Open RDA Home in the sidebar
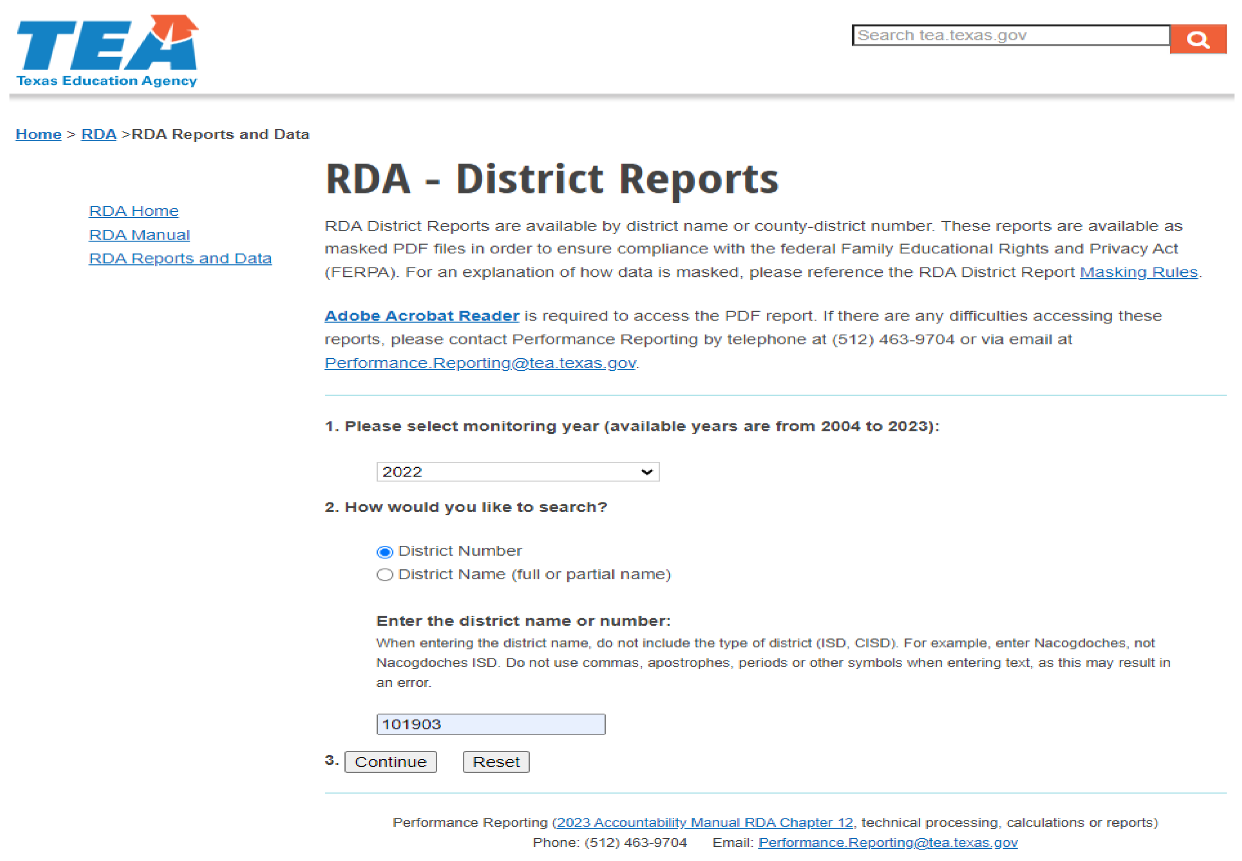Screen dimensions: 1242x861 pyautogui.click(x=133, y=211)
